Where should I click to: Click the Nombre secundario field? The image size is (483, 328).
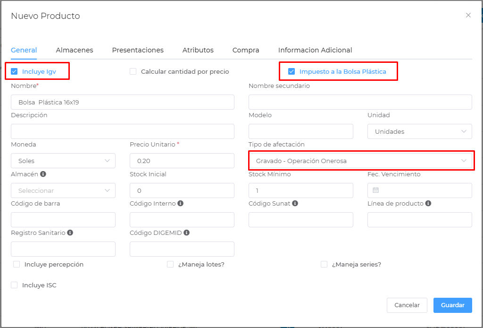click(360, 102)
